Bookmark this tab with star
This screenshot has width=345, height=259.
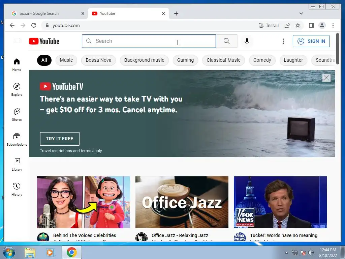point(298,25)
